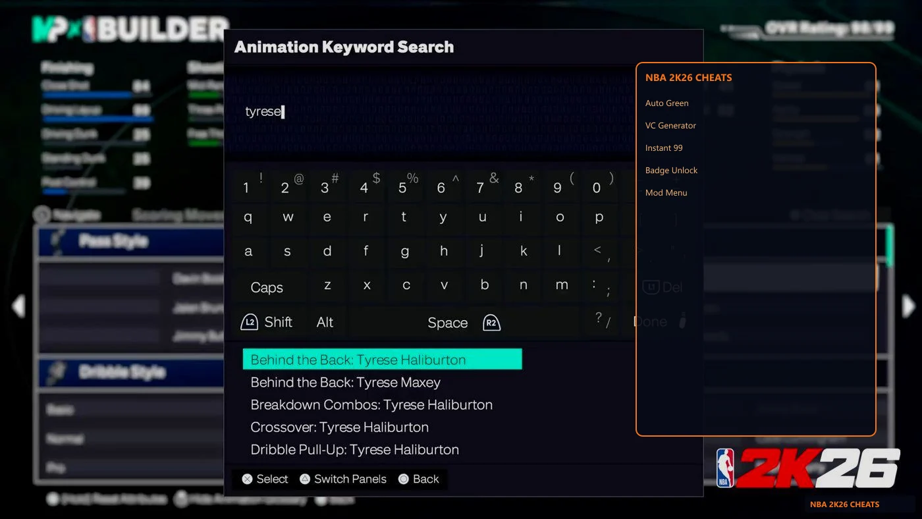Tap the 0 key

pos(599,186)
